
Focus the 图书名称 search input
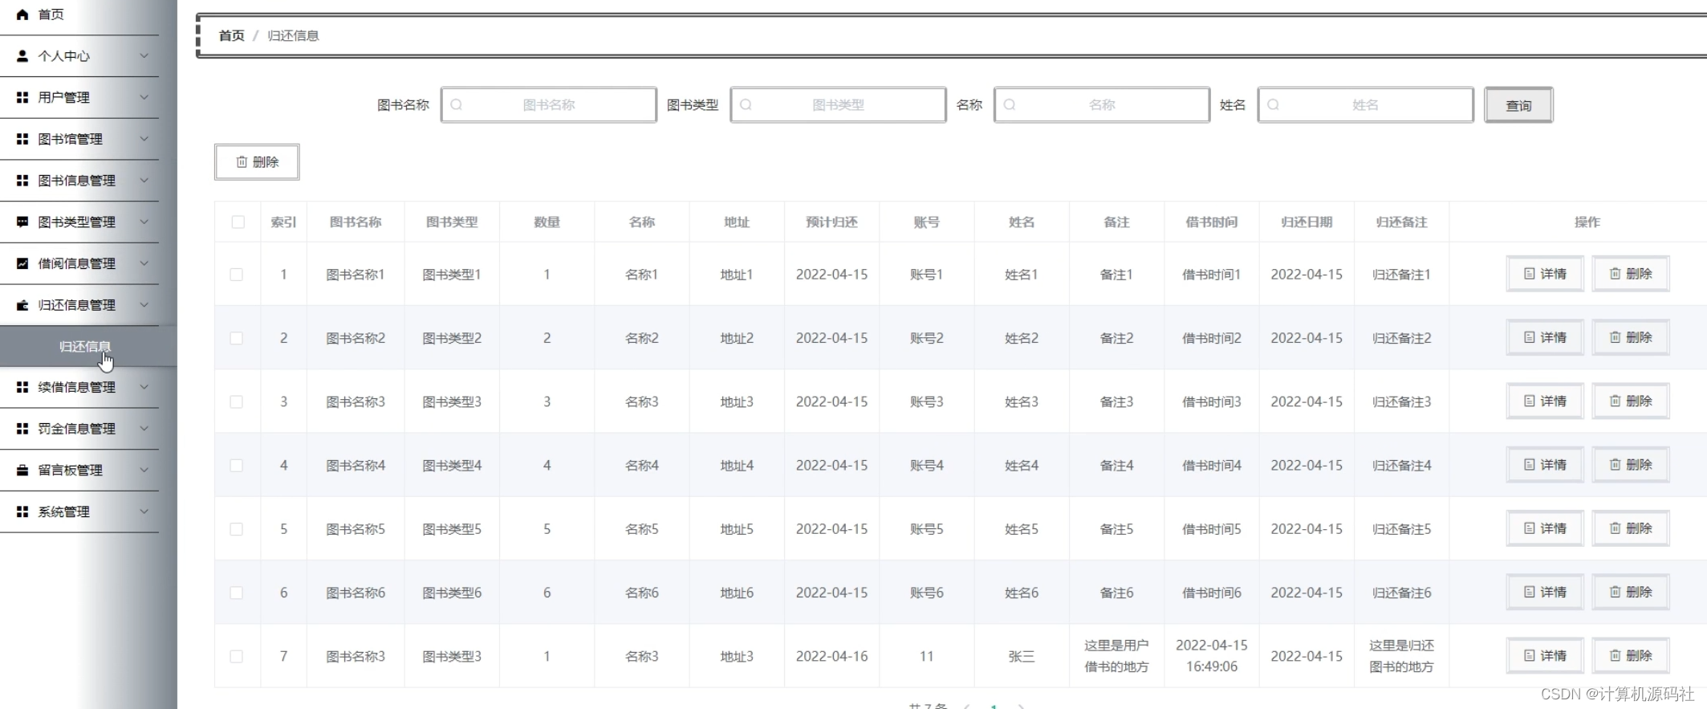point(549,104)
